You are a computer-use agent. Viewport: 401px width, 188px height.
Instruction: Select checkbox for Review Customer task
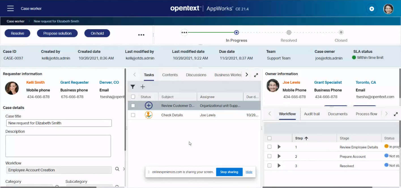(133, 106)
